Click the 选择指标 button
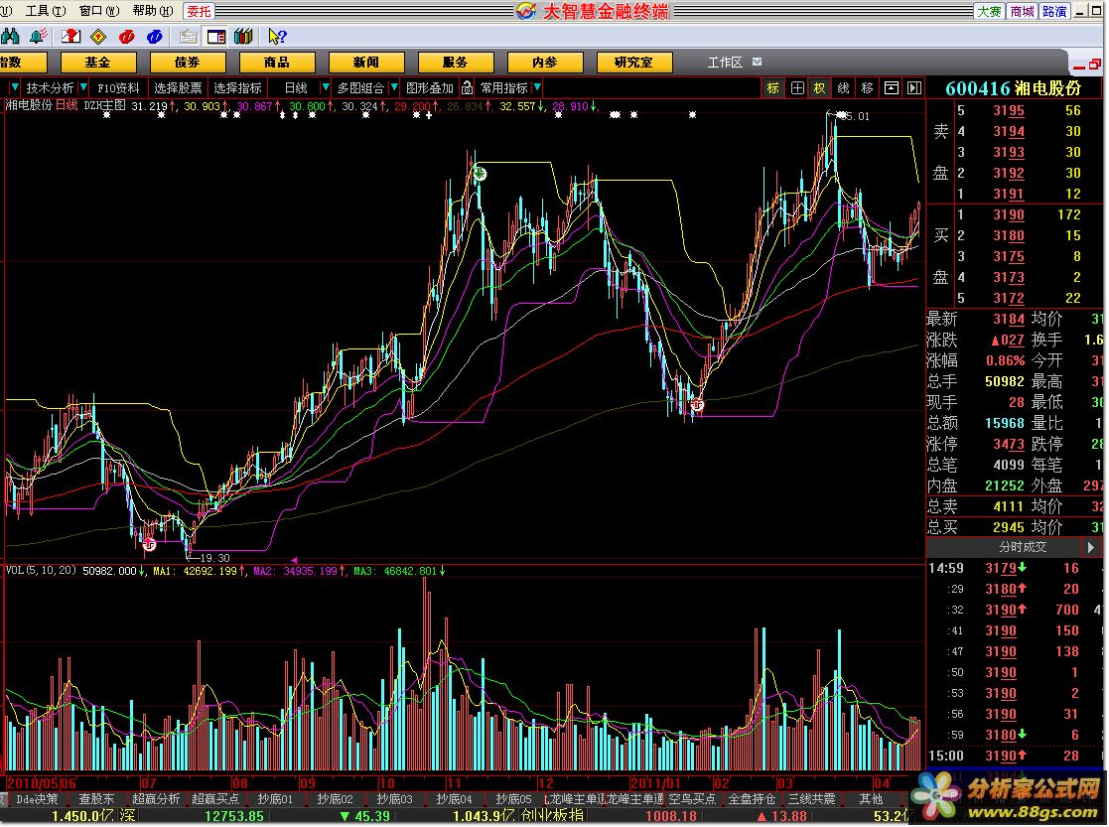1109x827 pixels. point(237,87)
